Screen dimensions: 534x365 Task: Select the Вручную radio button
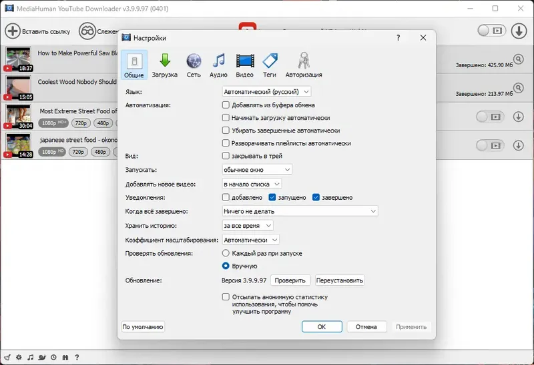pyautogui.click(x=226, y=266)
